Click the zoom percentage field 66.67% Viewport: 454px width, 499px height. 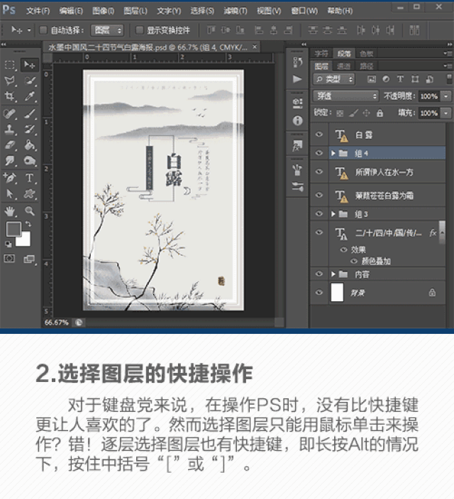pyautogui.click(x=57, y=323)
